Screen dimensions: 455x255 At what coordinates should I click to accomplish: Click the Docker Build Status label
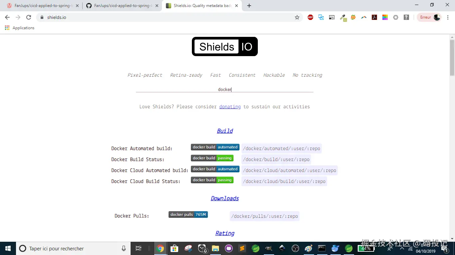pos(138,159)
